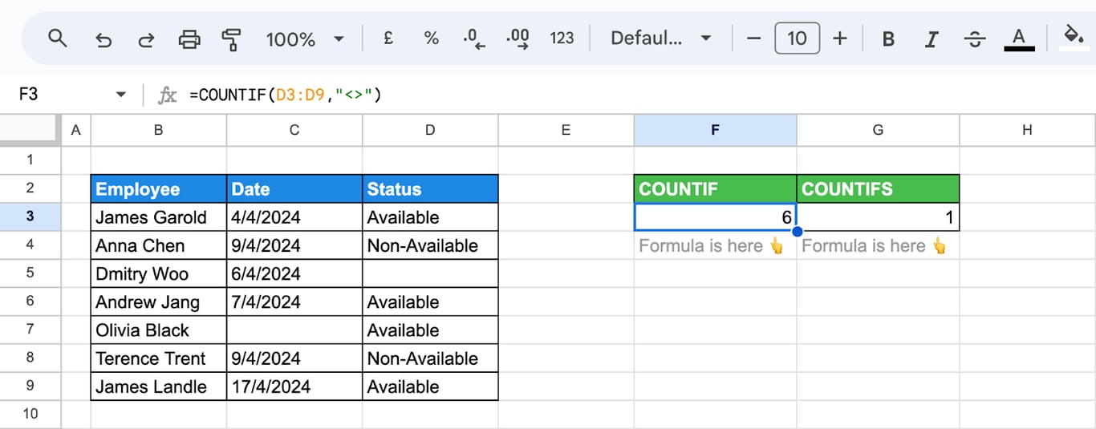Select row 5 header
The width and height of the screenshot is (1096, 429).
point(30,273)
